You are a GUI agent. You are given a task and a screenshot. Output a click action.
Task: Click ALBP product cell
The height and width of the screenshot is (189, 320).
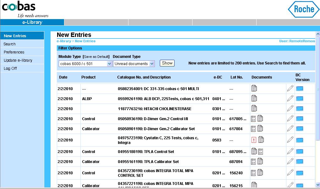[x=87, y=99]
